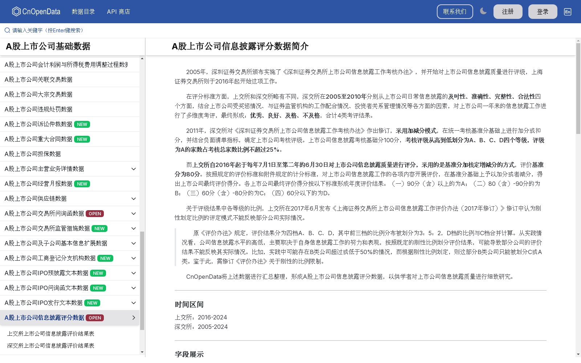Image resolution: width=581 pixels, height=363 pixels.
Task: Click main page scrollbar thumb
Action: [x=578, y=89]
